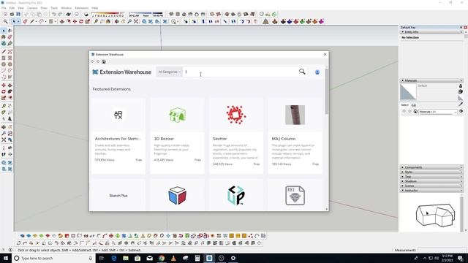This screenshot has width=468, height=263.
Task: Select the Walk footprints tool
Action: (x=4, y=154)
